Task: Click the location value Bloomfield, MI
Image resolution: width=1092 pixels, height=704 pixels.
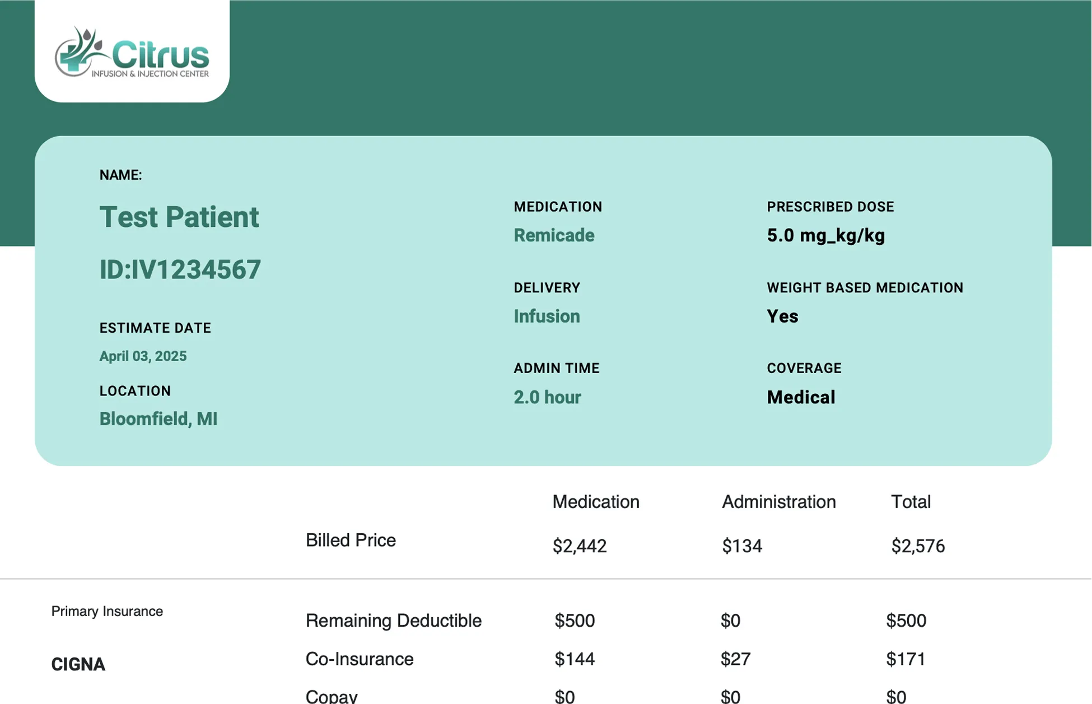Action: click(158, 419)
